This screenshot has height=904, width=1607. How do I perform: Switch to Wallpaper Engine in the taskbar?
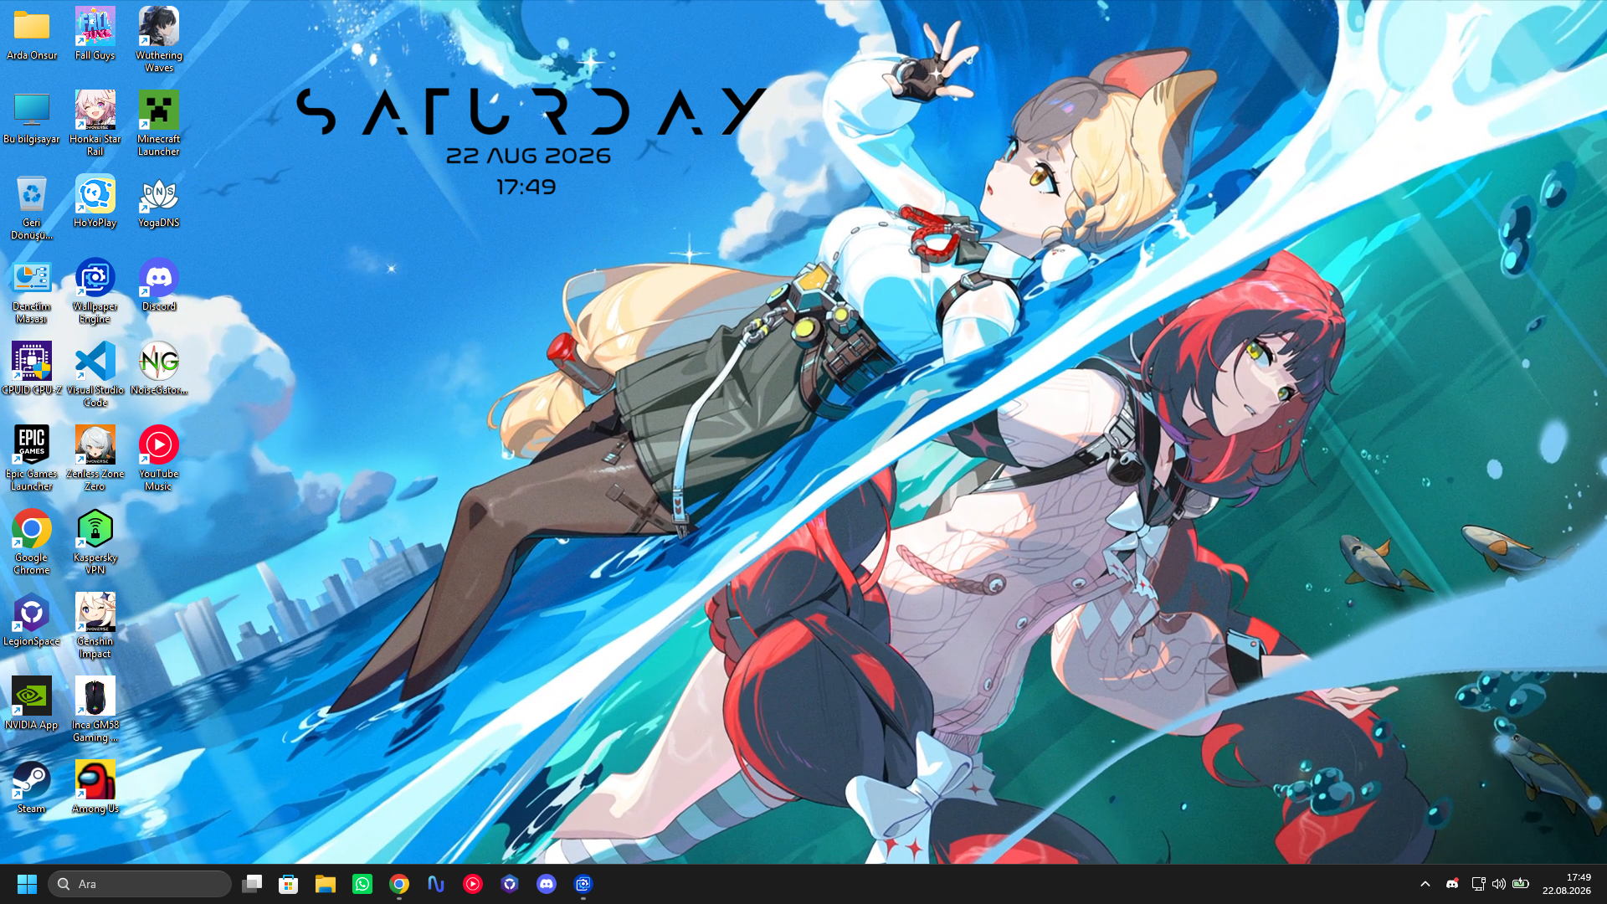coord(583,884)
